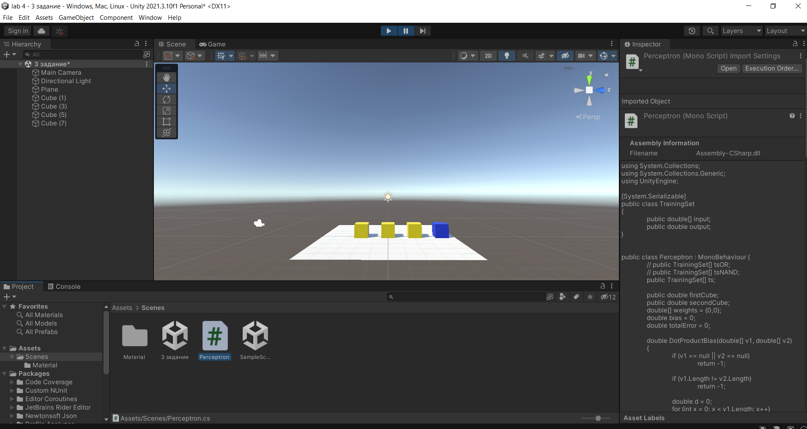Pause the game playback

tap(406, 31)
